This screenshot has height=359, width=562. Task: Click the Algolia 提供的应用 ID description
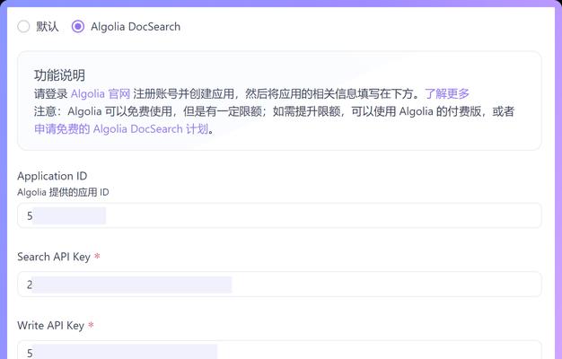[x=63, y=192]
